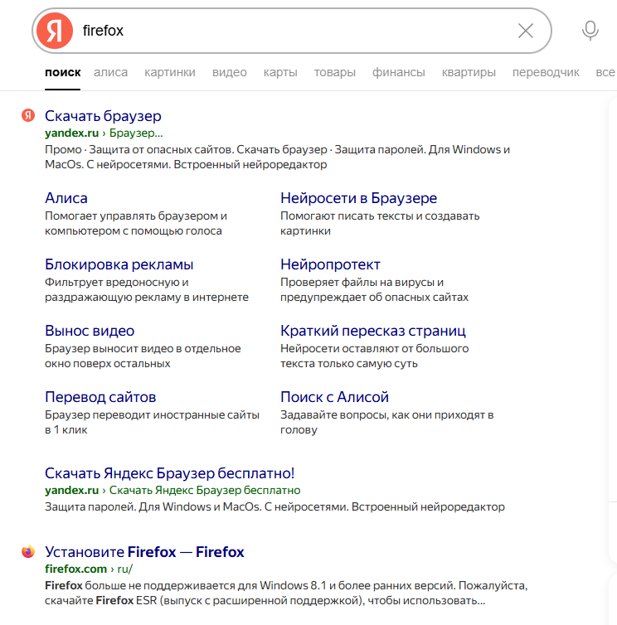Select the карты tab
This screenshot has width=617, height=625.
280,72
